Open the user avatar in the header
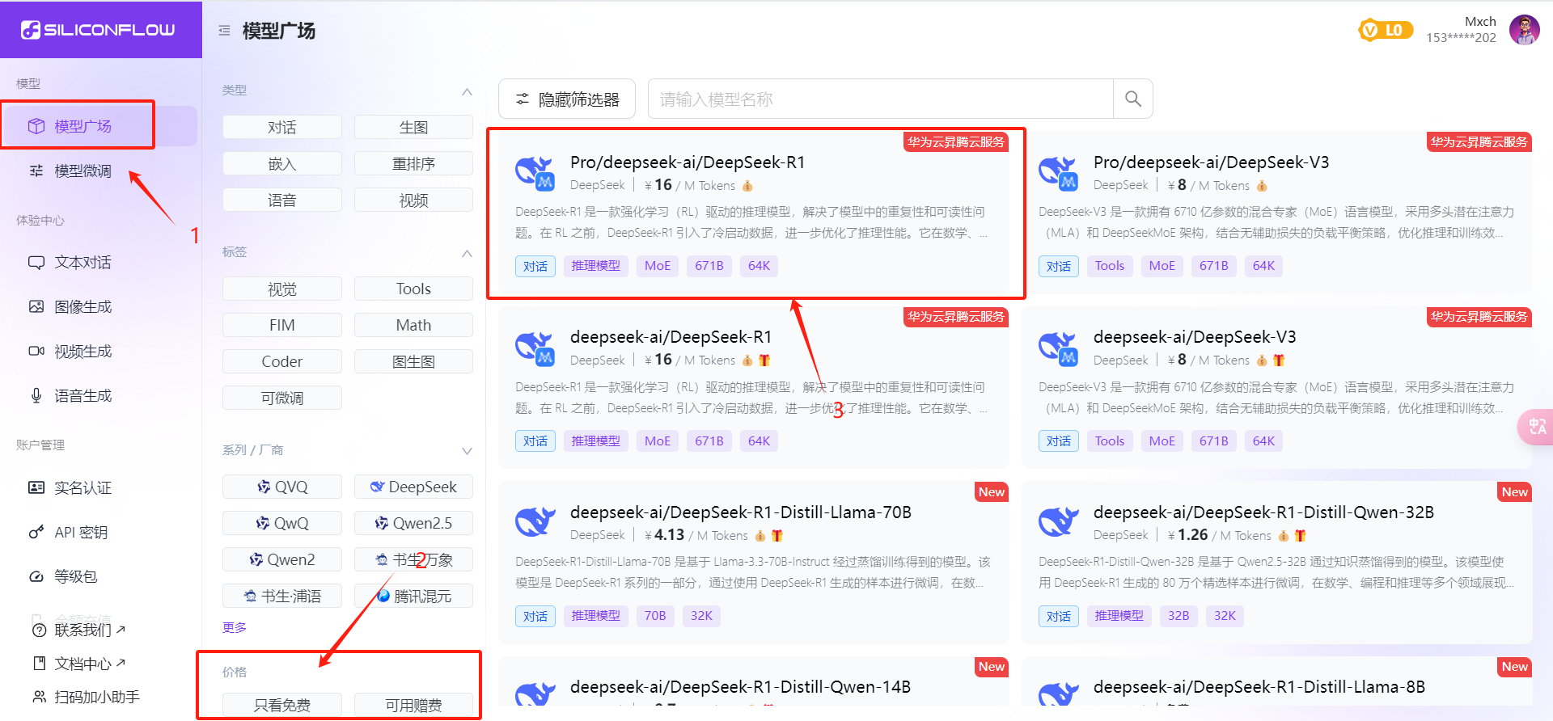Viewport: 1553px width, 721px height. [x=1524, y=31]
